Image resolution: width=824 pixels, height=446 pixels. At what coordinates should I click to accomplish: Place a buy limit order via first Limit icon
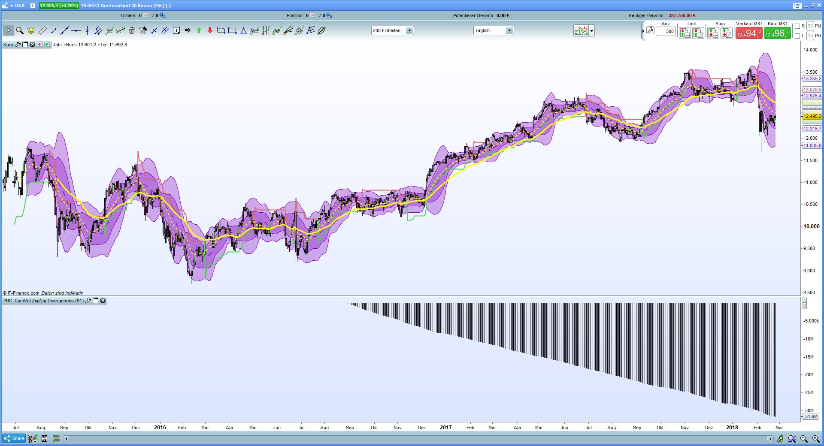click(685, 33)
